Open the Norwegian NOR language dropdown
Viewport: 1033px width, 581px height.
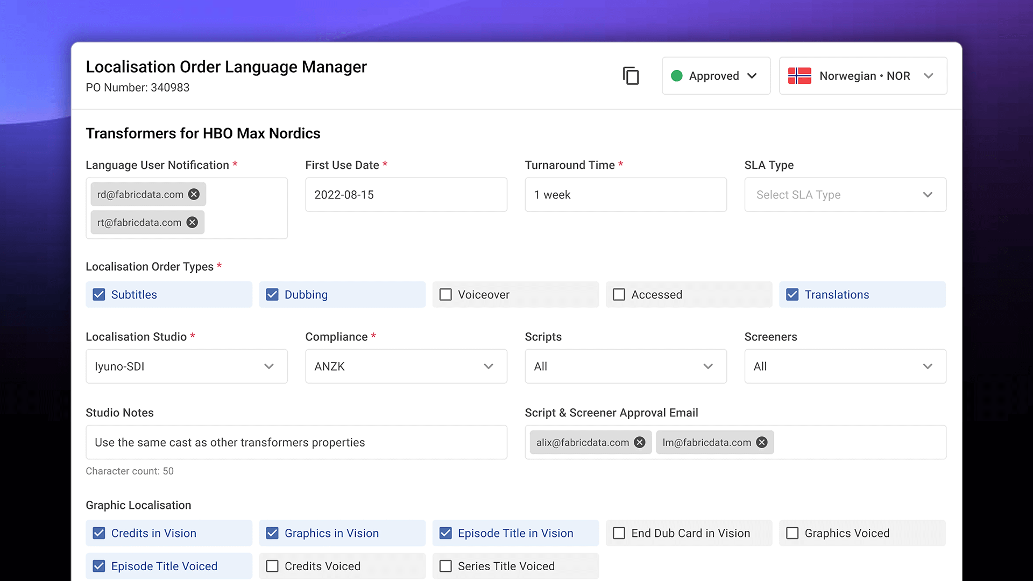[x=863, y=76]
